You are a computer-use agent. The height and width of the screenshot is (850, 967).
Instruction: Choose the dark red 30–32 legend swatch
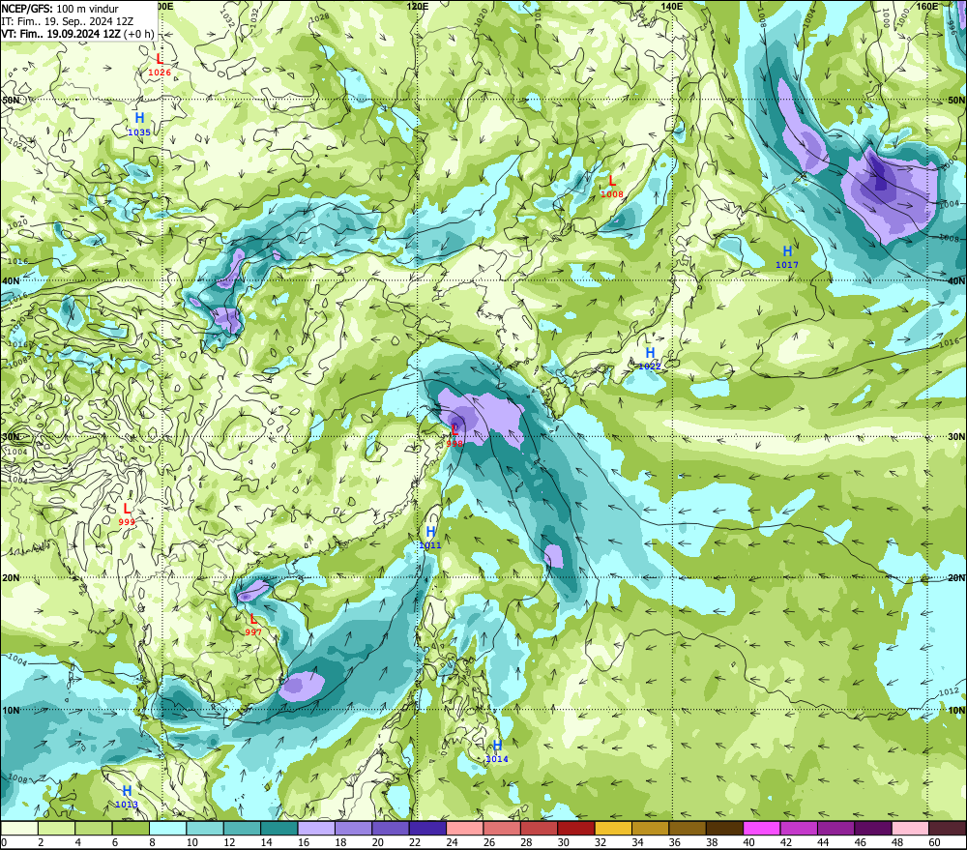point(576,828)
